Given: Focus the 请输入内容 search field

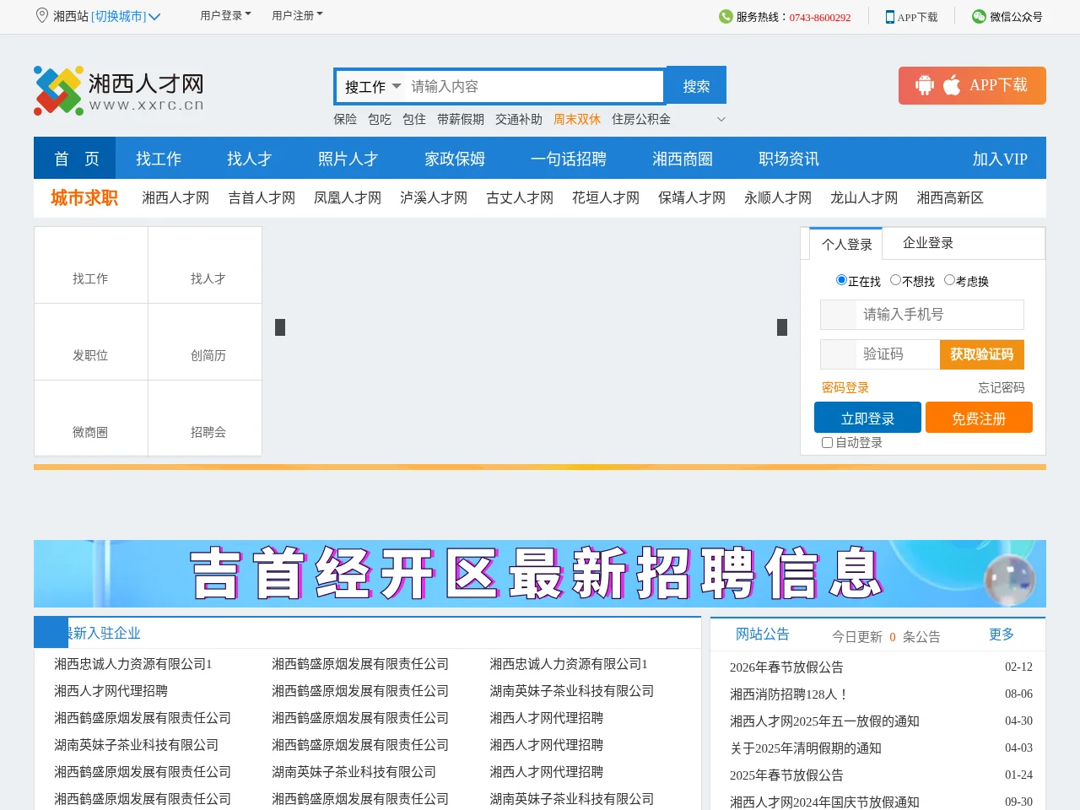Looking at the screenshot, I should (534, 86).
